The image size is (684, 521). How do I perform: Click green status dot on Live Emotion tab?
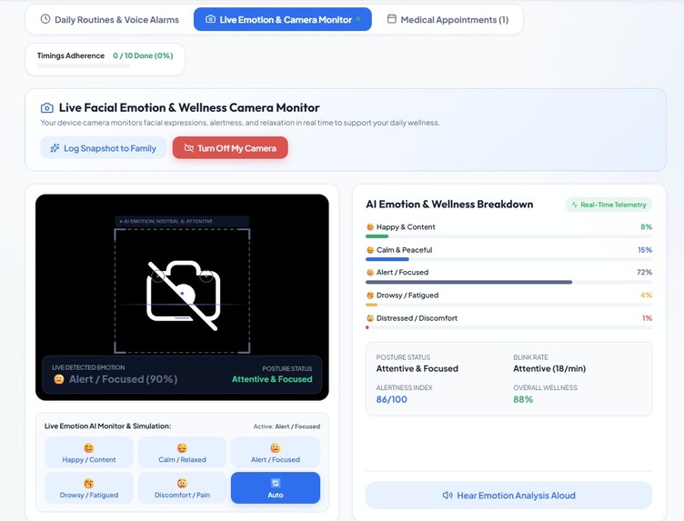pyautogui.click(x=358, y=19)
